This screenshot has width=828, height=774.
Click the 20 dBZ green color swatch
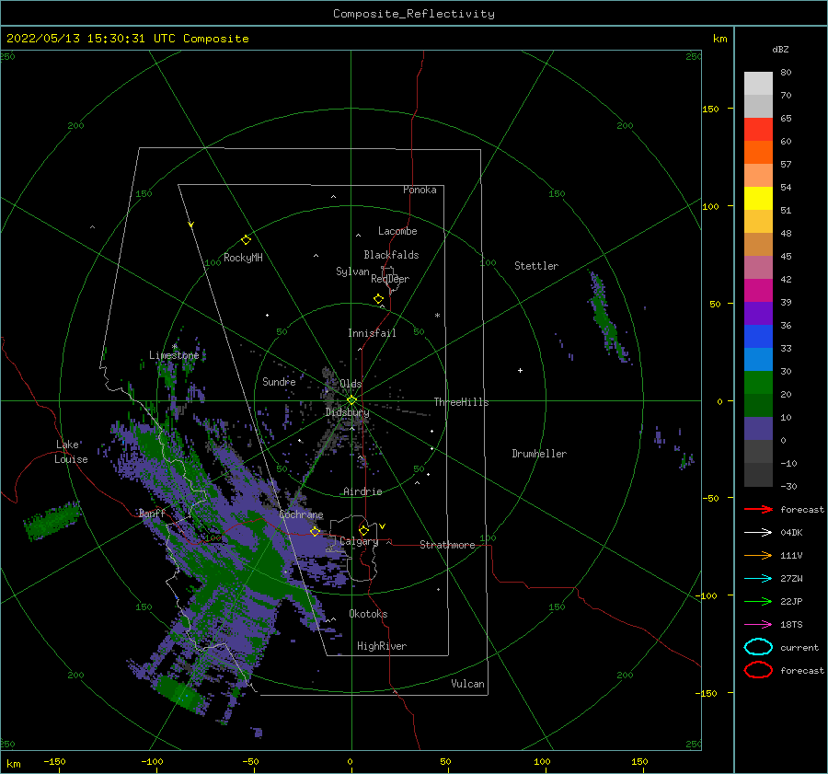coord(758,405)
